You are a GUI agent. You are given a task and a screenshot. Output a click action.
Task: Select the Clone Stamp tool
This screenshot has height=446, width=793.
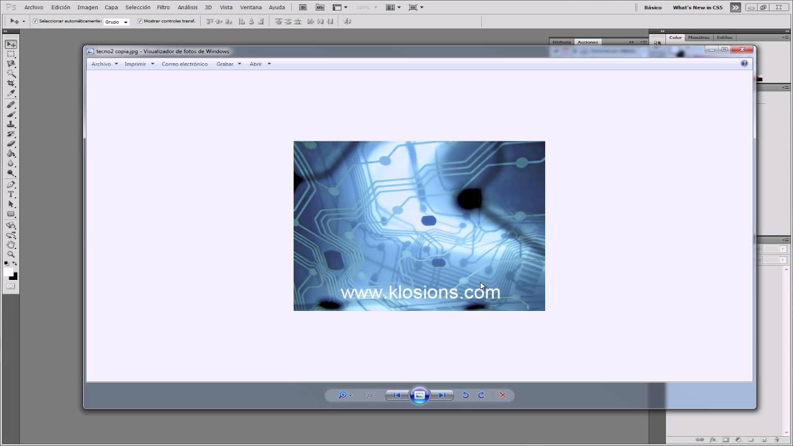pyautogui.click(x=11, y=125)
